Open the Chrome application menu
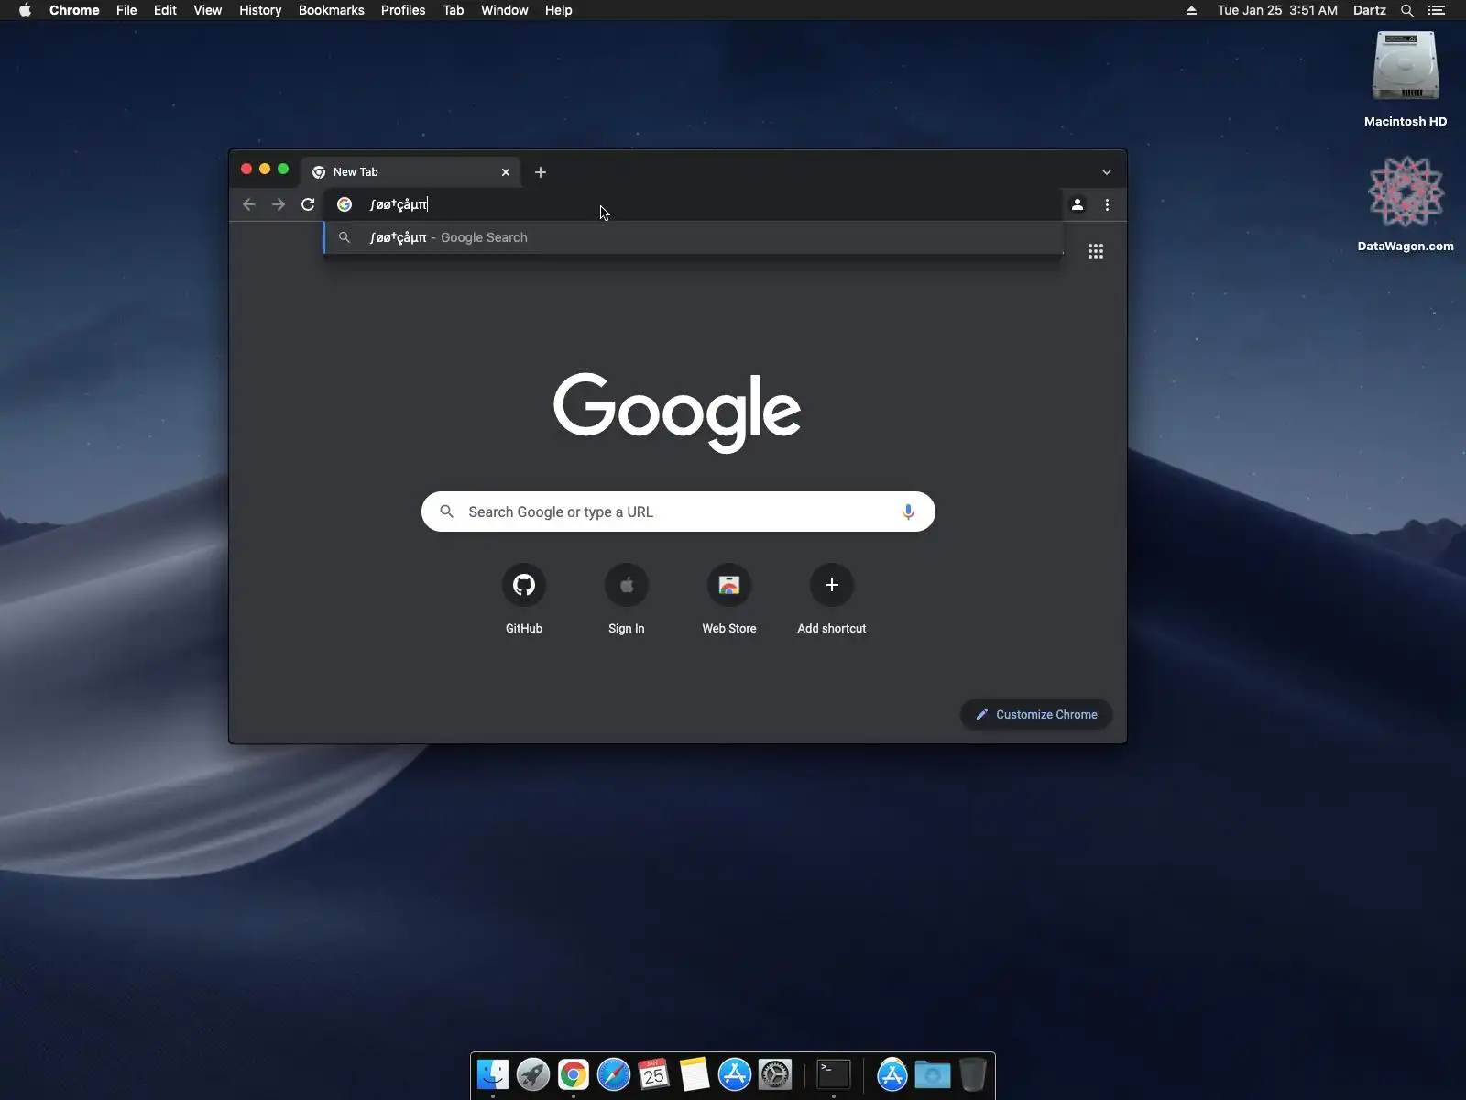The height and width of the screenshot is (1100, 1466). tap(74, 10)
